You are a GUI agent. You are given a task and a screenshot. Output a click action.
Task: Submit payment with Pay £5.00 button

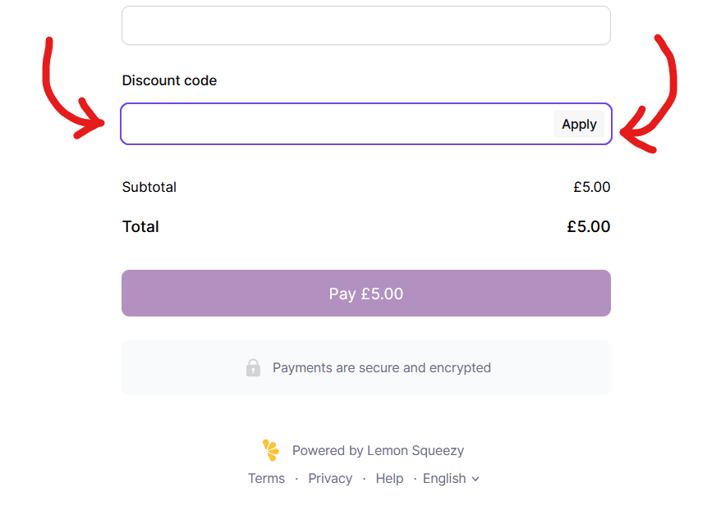click(366, 294)
